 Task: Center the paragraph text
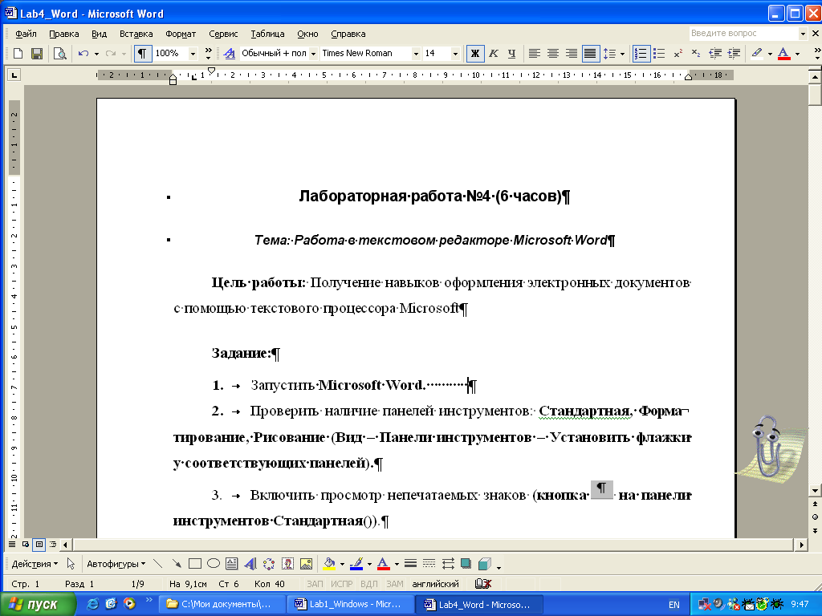pyautogui.click(x=552, y=54)
